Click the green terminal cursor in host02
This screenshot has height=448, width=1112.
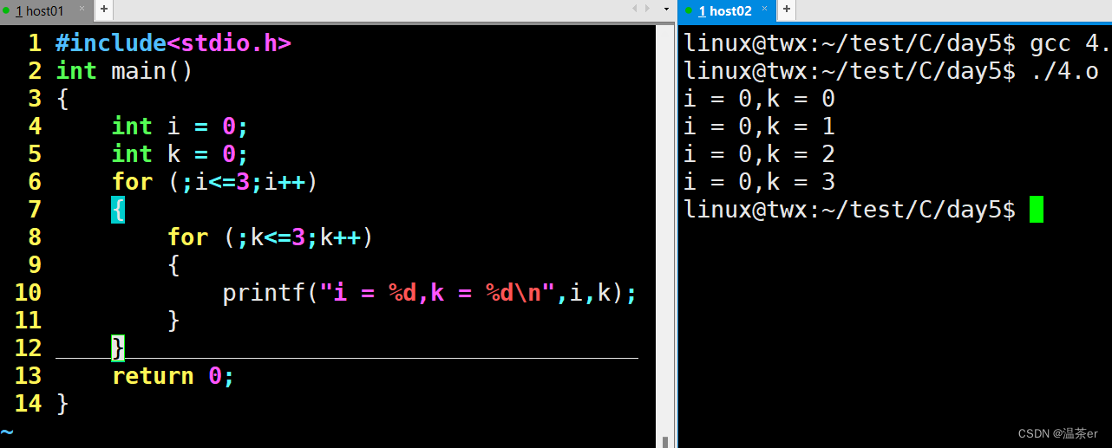(x=1037, y=210)
